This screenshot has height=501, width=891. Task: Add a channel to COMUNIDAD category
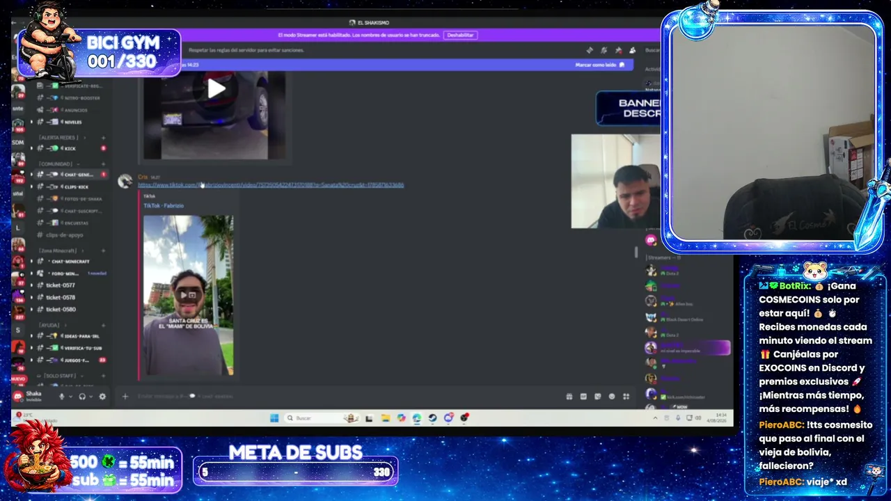[104, 164]
